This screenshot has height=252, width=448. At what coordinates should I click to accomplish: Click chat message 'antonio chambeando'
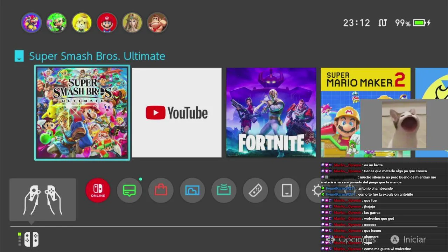tap(376, 189)
